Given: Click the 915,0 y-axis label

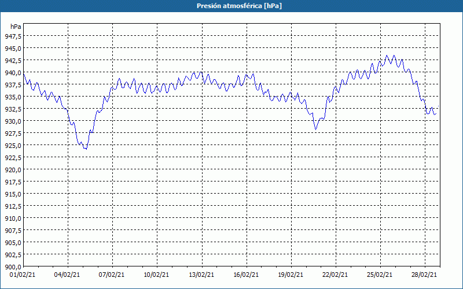Looking at the screenshot, I should [13, 194].
